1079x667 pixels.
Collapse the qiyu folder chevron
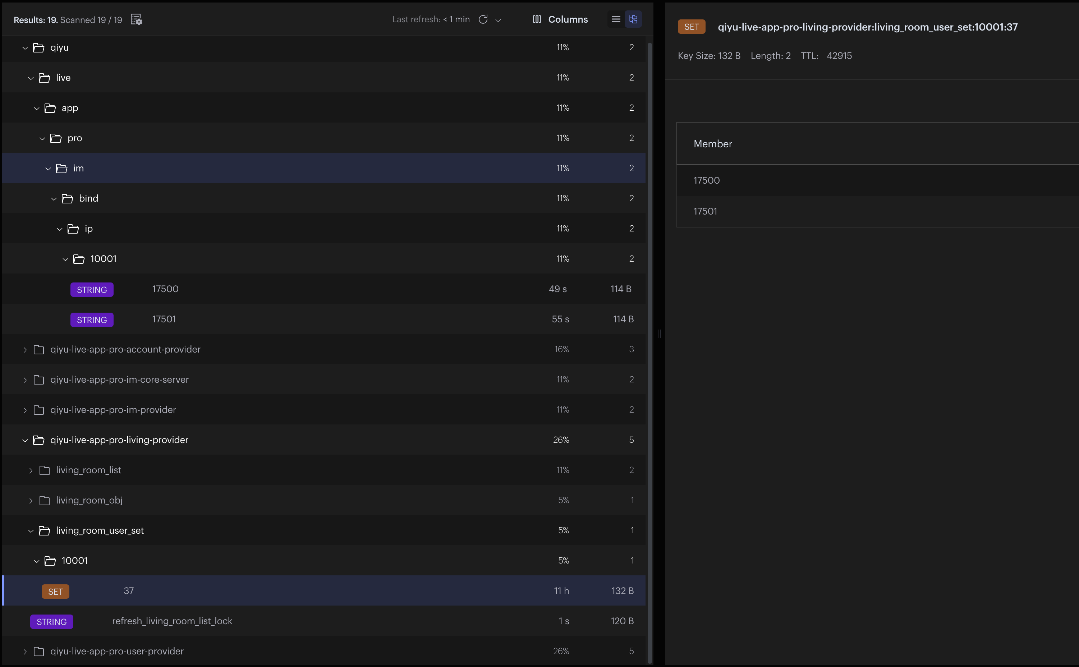(x=25, y=48)
